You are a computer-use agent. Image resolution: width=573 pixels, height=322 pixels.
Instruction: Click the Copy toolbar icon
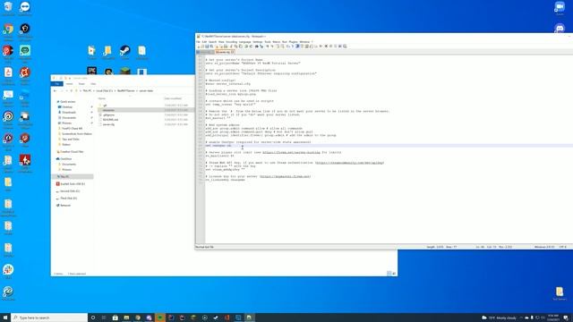click(x=236, y=47)
